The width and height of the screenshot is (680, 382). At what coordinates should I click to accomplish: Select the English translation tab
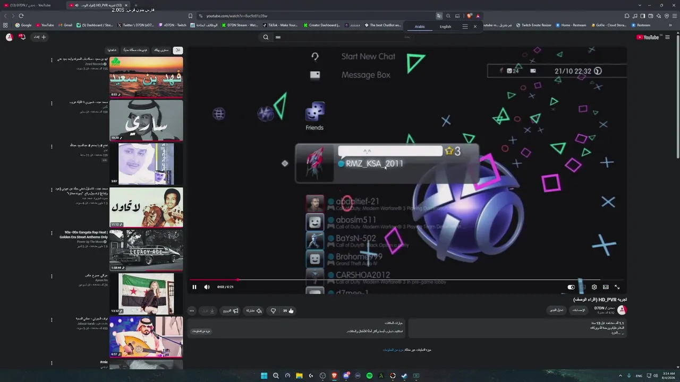[445, 27]
